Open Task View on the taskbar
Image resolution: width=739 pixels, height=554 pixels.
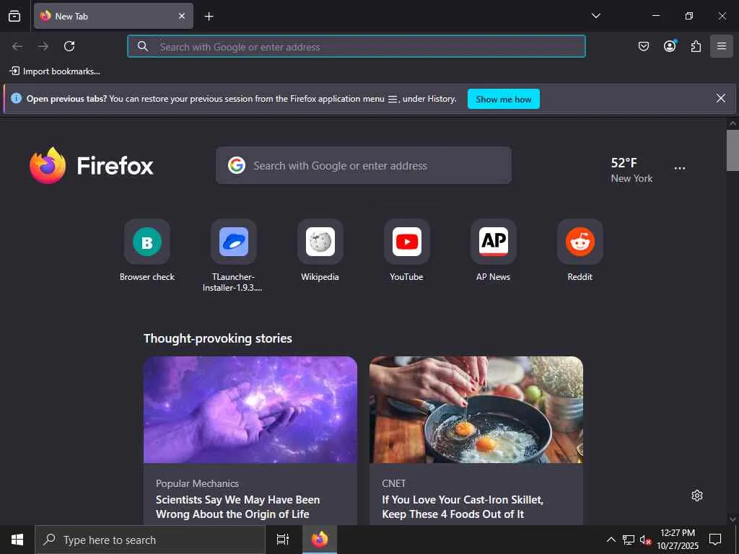click(x=283, y=540)
